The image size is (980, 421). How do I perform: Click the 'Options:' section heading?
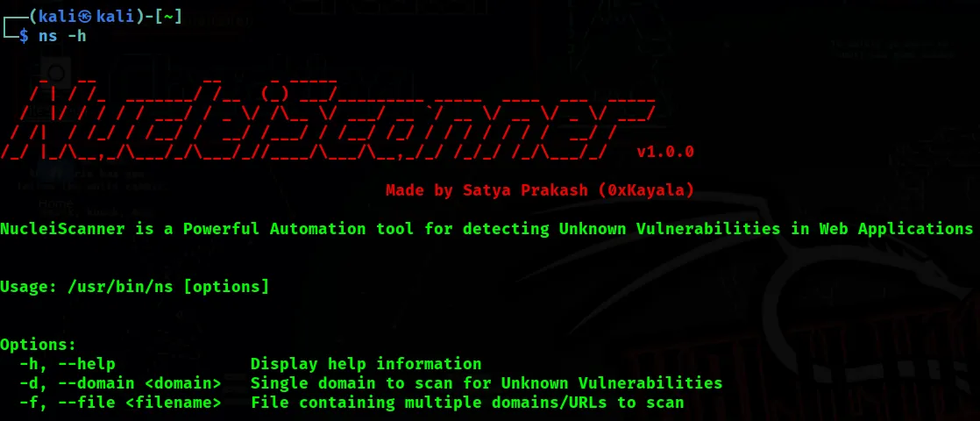38,345
